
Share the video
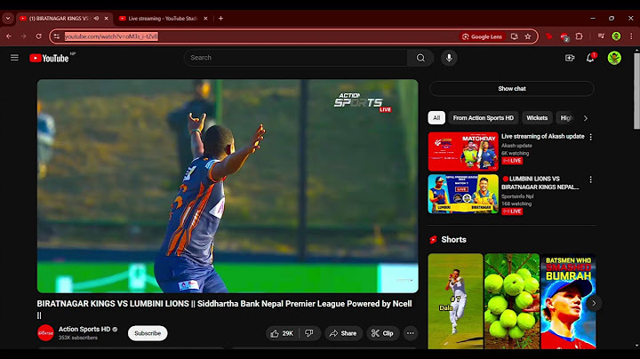(343, 333)
